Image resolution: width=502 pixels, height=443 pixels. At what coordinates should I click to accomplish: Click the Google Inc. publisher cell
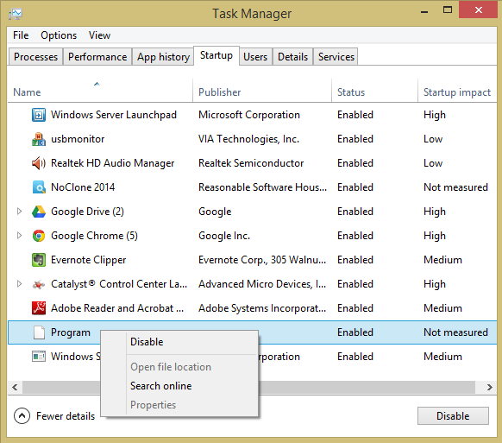click(224, 236)
